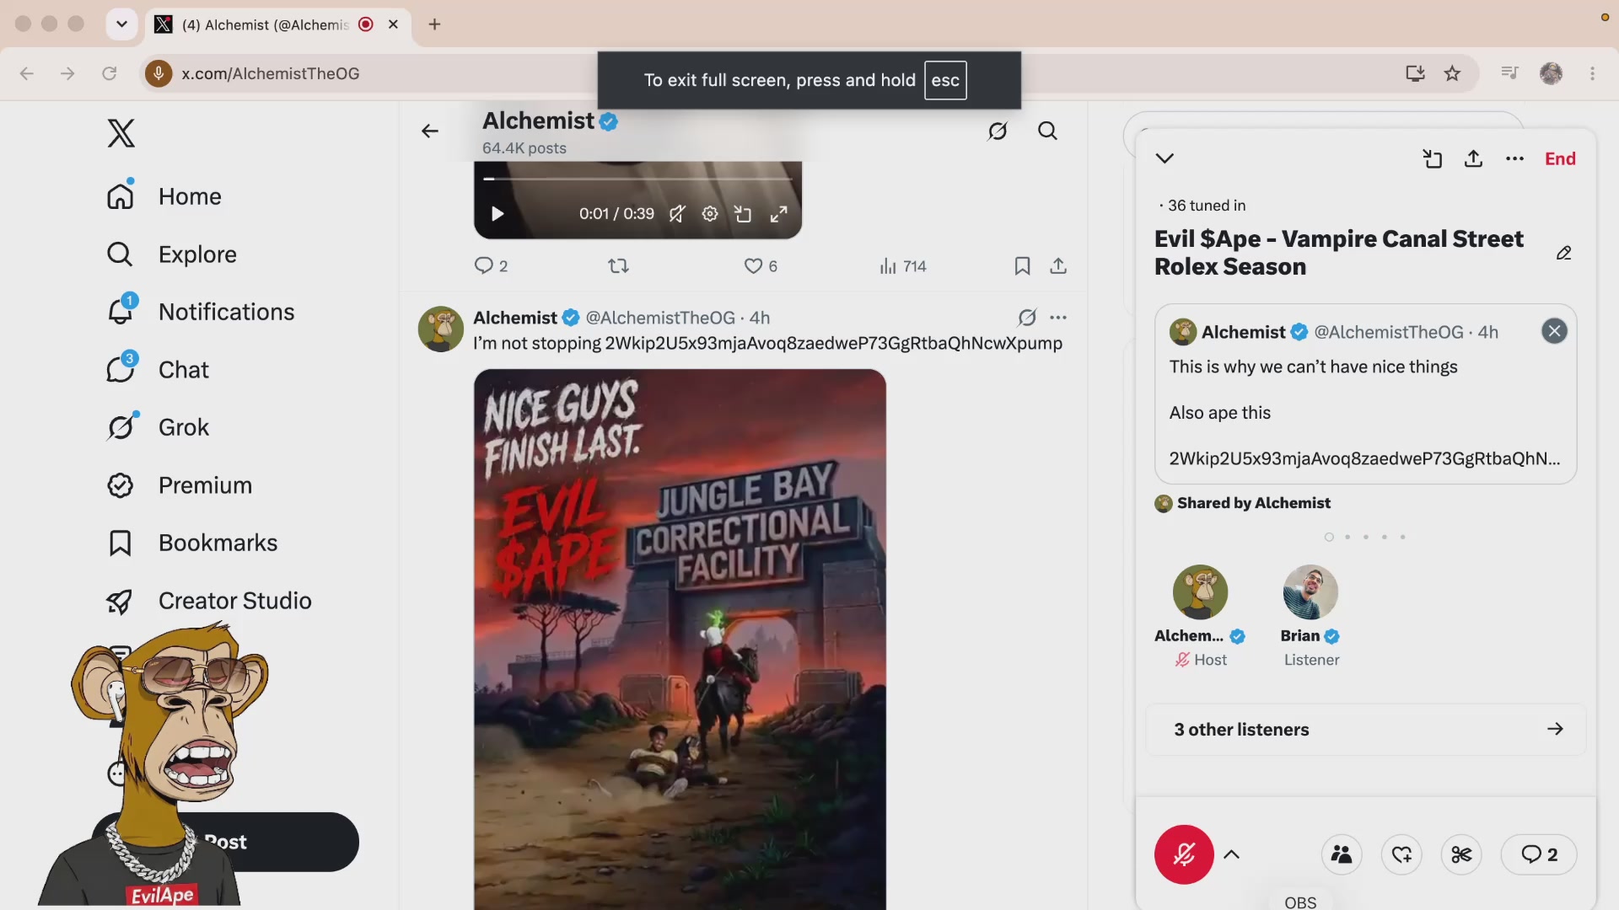Repost the video tweet
Image resolution: width=1619 pixels, height=910 pixels.
(x=618, y=266)
